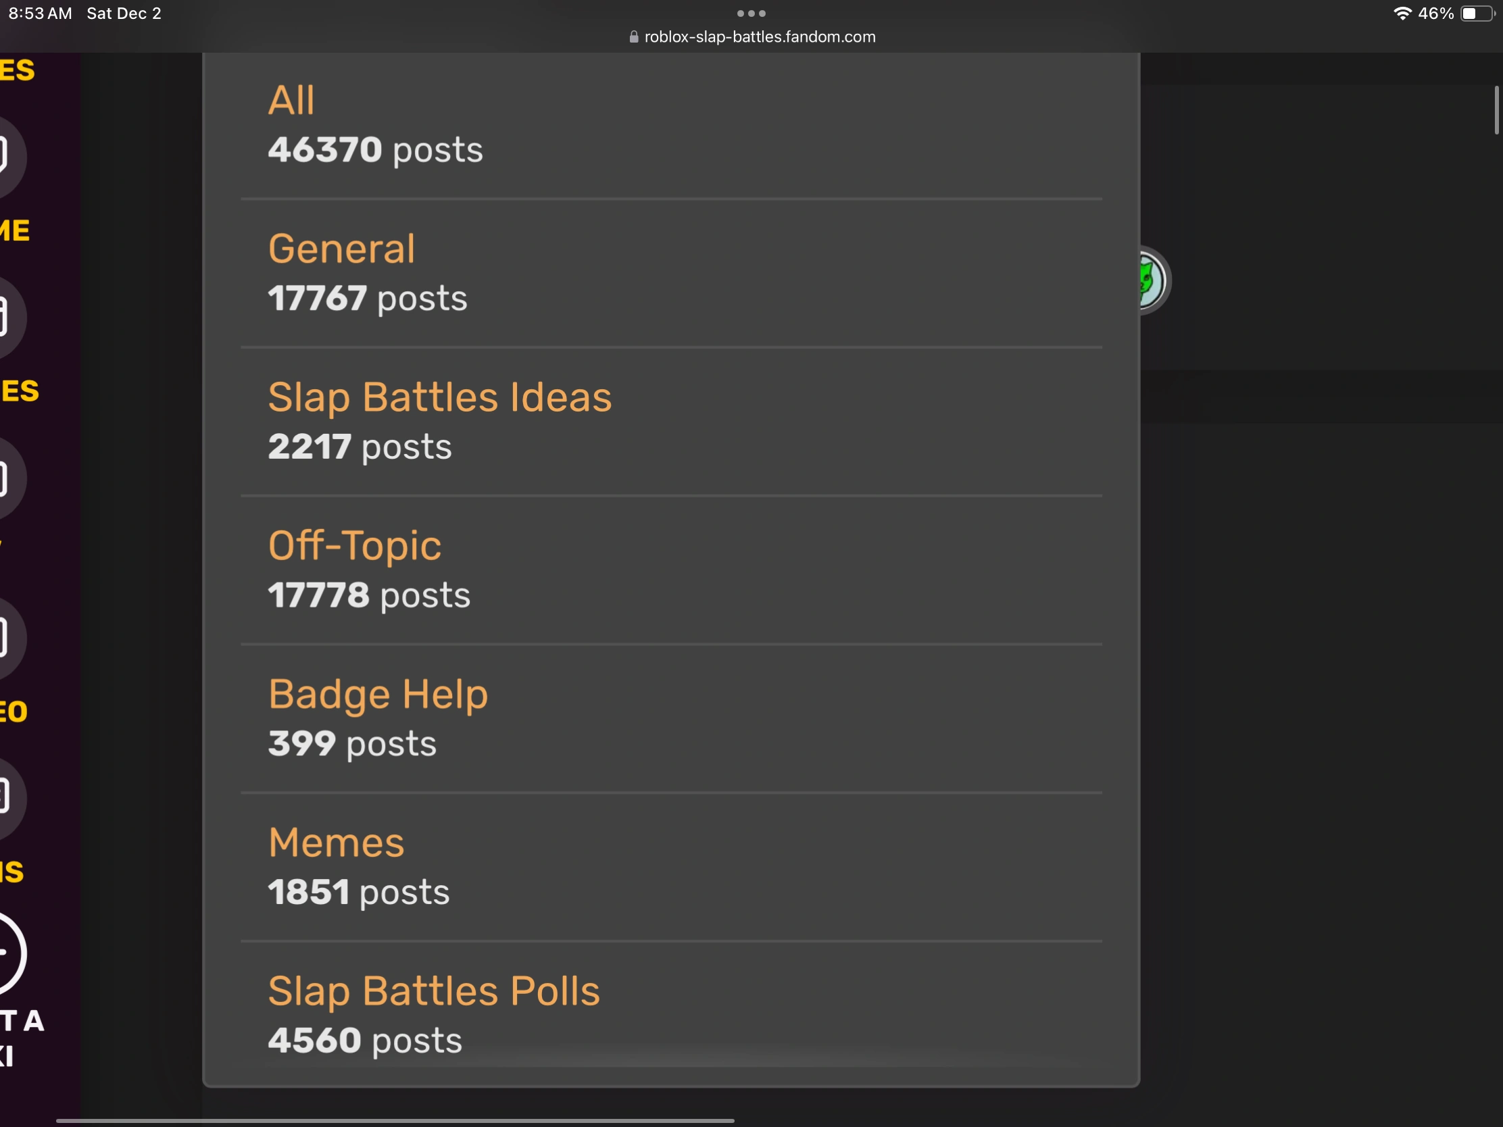The height and width of the screenshot is (1127, 1503).
Task: Open the Off-Topic category
Action: point(355,544)
